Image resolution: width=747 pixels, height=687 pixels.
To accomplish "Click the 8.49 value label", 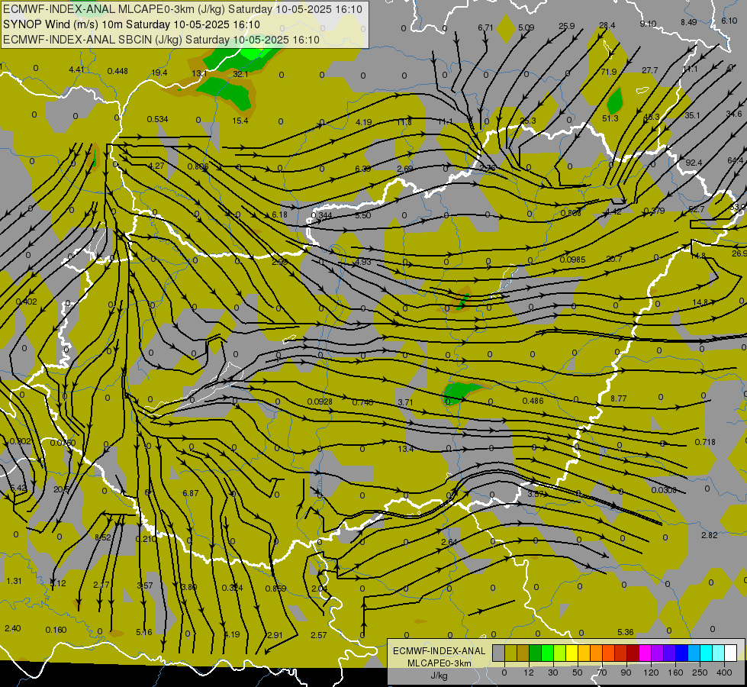I will click(688, 22).
